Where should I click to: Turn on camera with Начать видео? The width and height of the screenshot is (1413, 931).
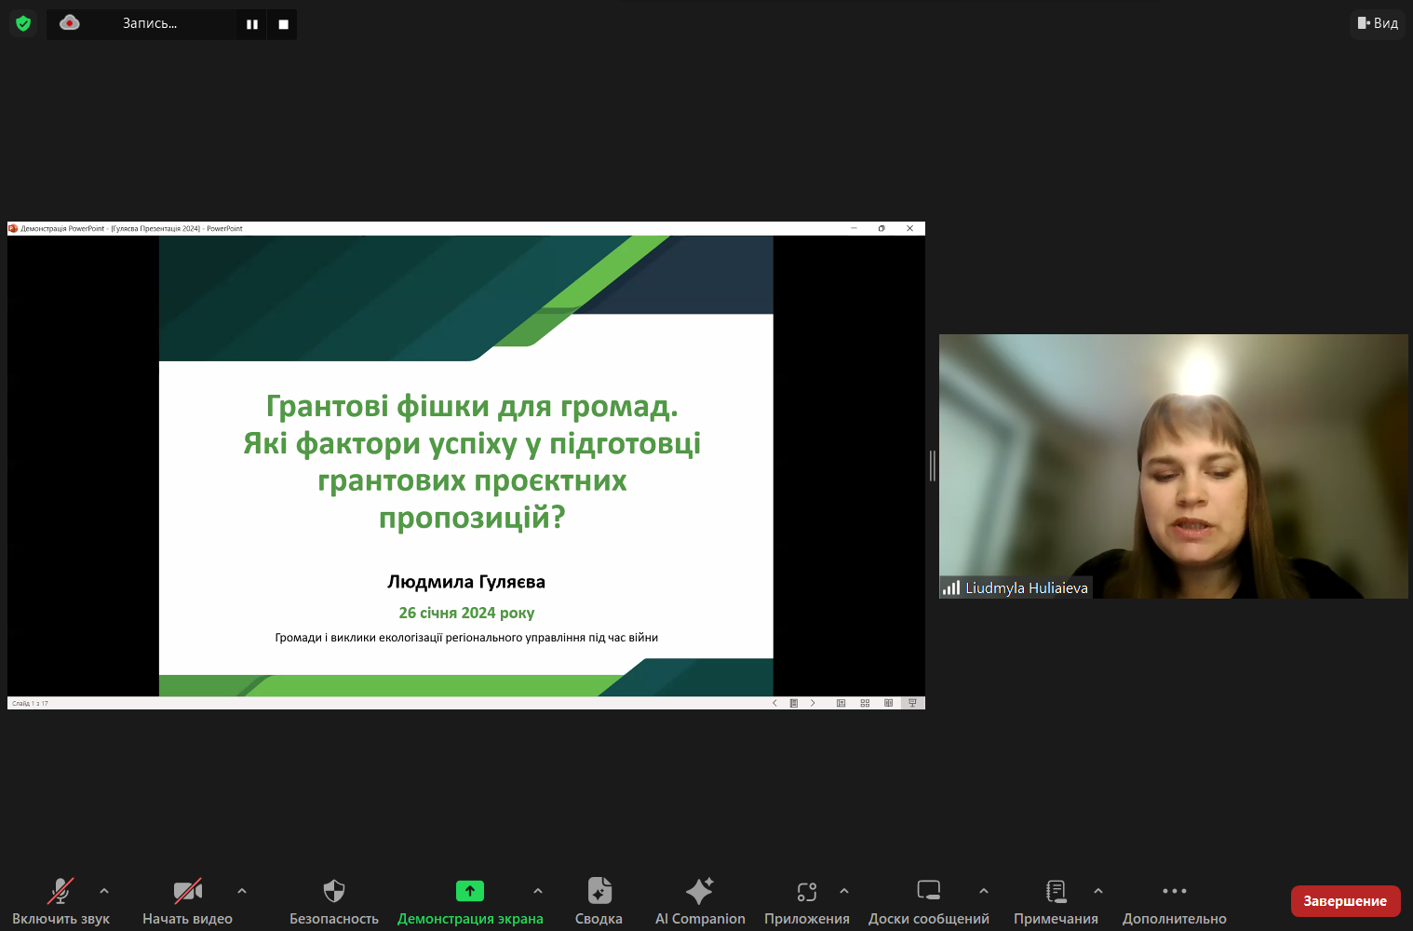pos(187,892)
